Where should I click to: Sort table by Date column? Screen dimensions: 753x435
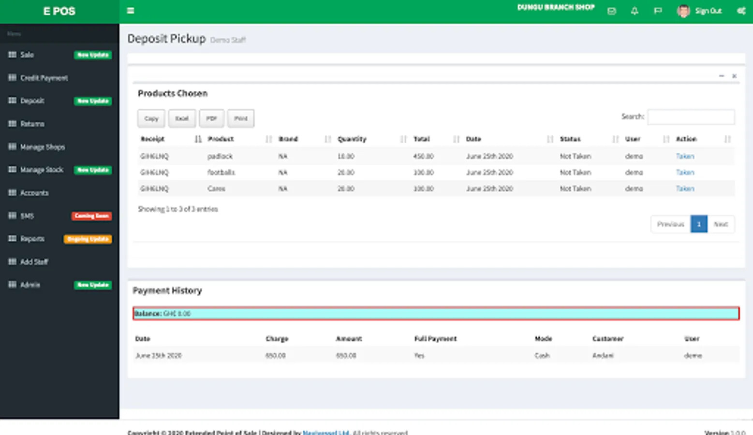coord(473,139)
